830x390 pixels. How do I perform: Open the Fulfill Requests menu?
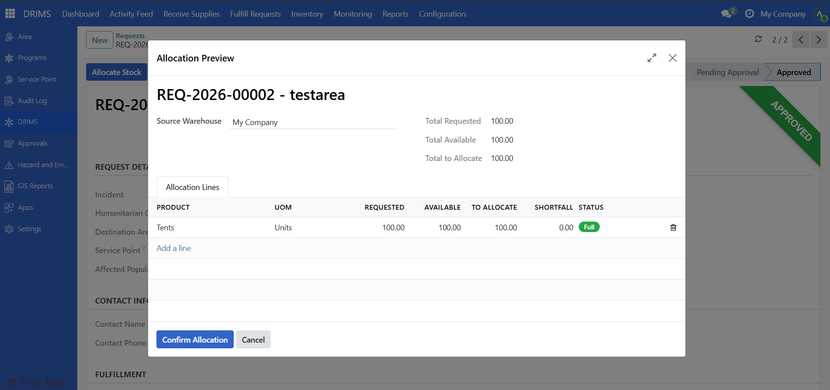pyautogui.click(x=255, y=14)
